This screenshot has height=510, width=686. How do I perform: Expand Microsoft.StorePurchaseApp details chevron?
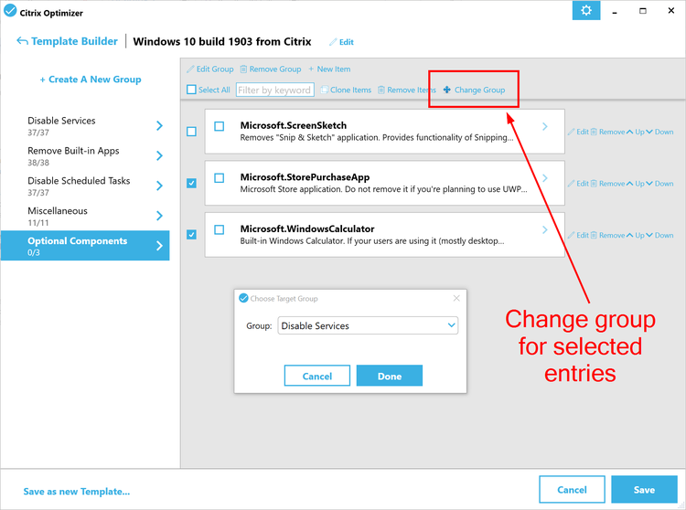click(x=545, y=178)
